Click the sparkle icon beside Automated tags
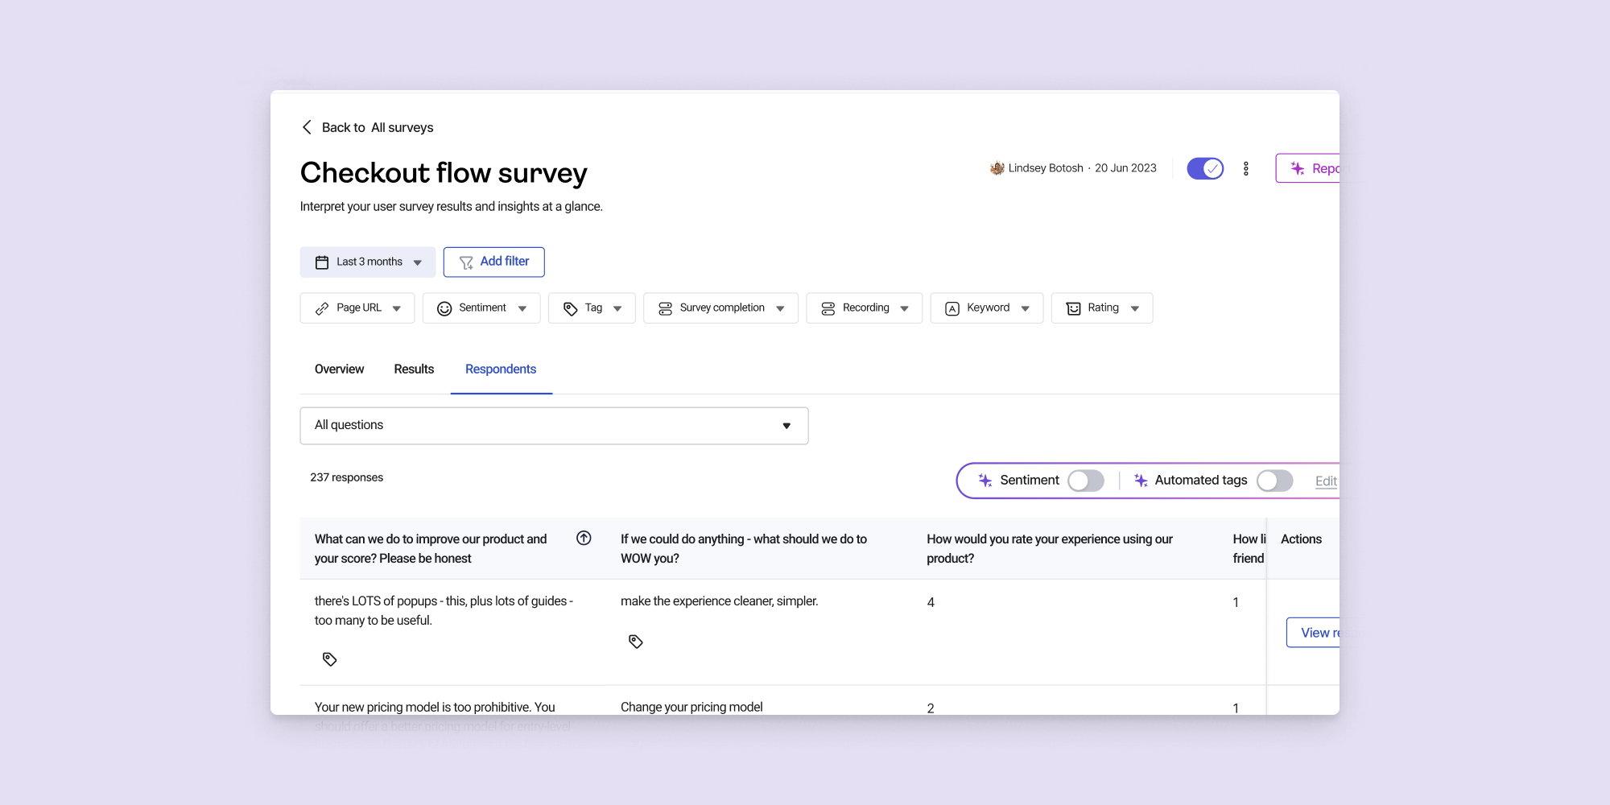This screenshot has width=1610, height=805. point(1140,481)
